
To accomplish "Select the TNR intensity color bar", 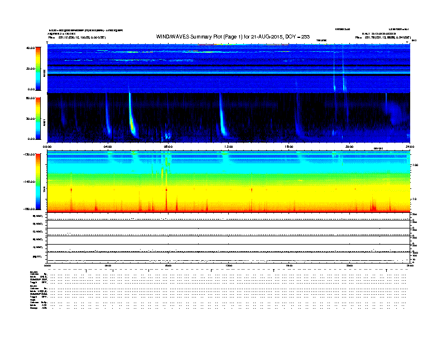I will [38, 182].
